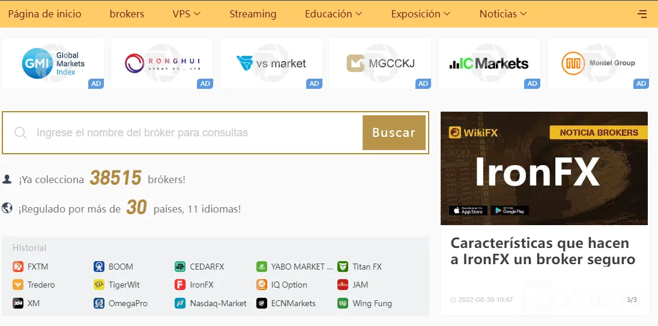Click the 38515 brokers count
Image resolution: width=658 pixels, height=326 pixels.
[x=115, y=178]
